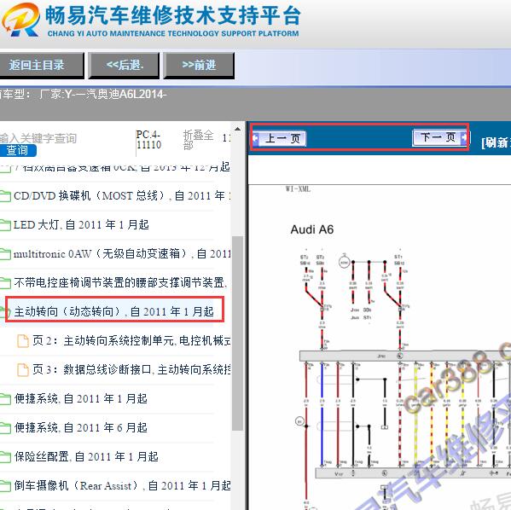This screenshot has width=511, height=510.
Task: Click the page icon beside 页 2
Action: point(23,341)
